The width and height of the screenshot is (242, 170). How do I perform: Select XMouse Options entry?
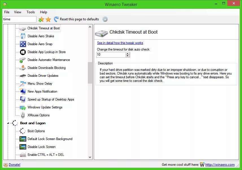(39, 115)
